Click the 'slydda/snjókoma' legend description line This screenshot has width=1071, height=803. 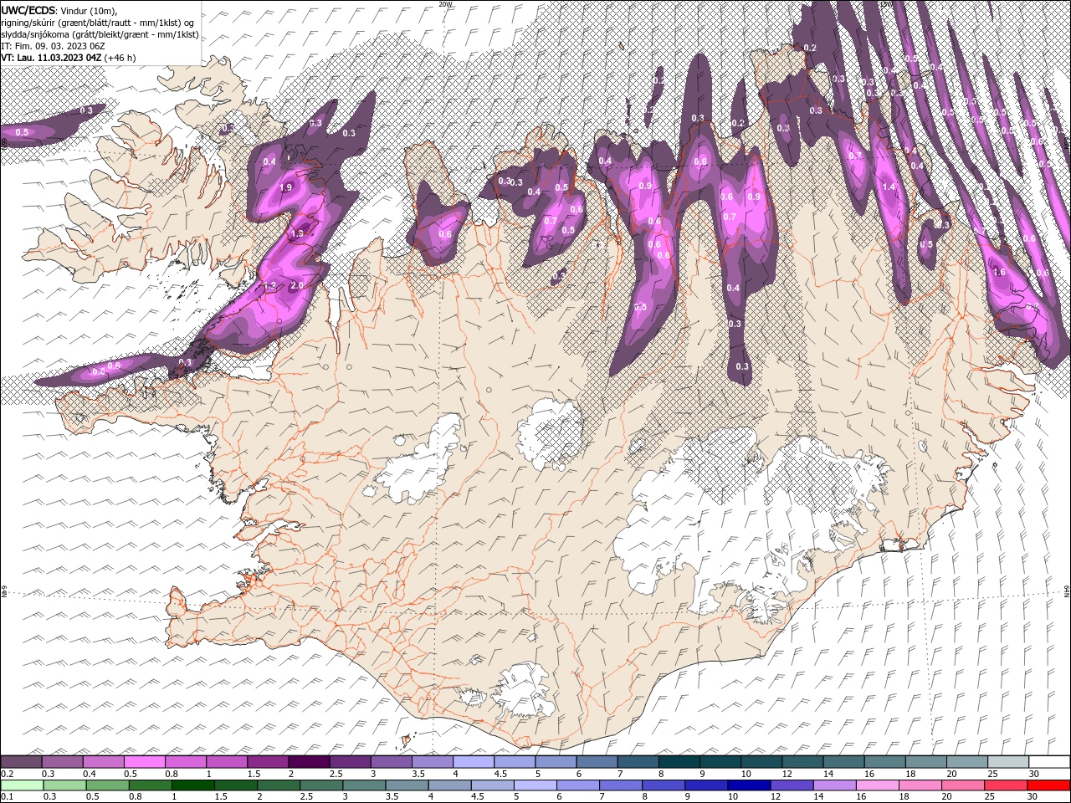(x=100, y=34)
